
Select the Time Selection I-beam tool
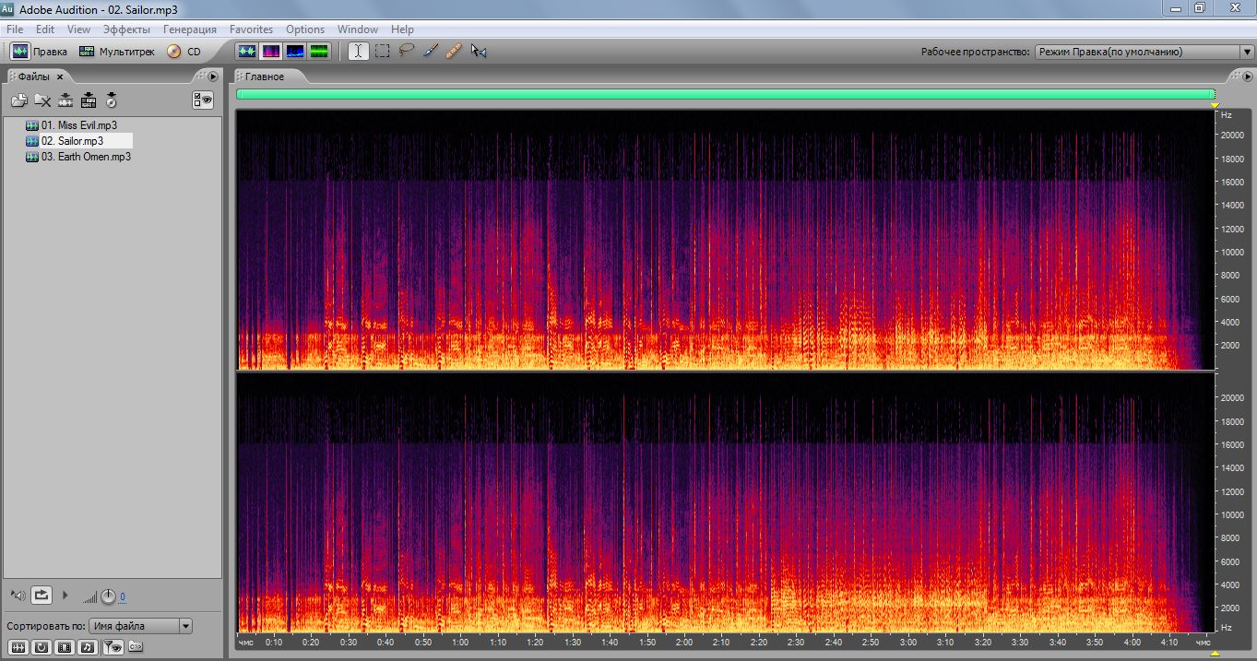coord(358,52)
